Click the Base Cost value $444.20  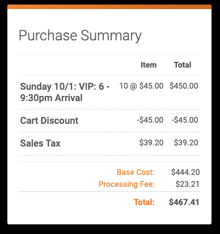185,172
